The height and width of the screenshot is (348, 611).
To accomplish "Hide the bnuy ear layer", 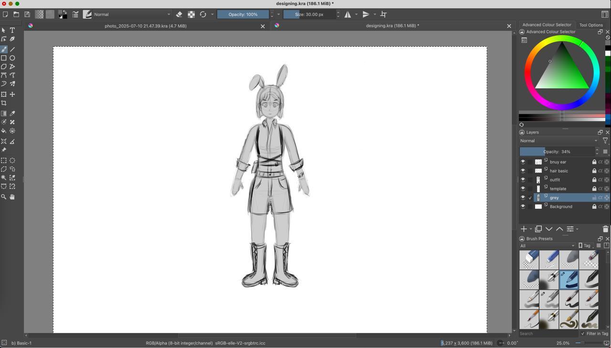I will pos(523,162).
